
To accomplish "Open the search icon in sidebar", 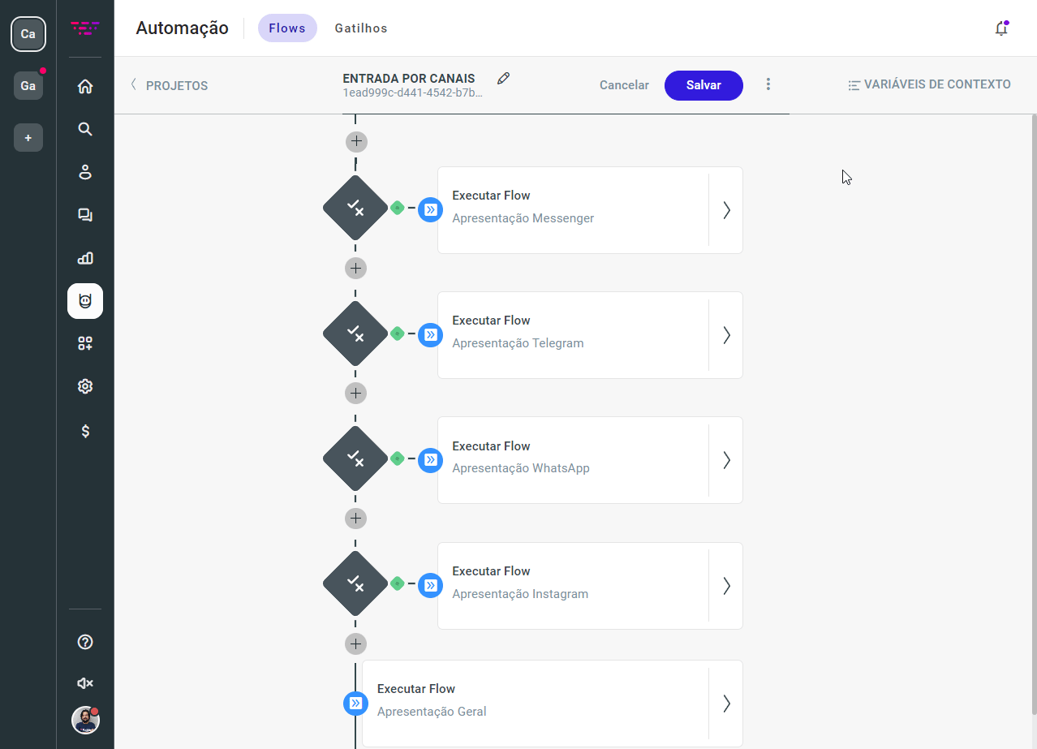I will tap(85, 129).
